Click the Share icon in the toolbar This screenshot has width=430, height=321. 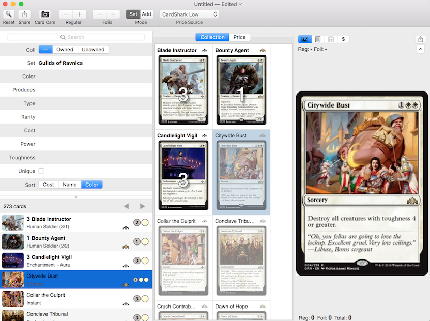tap(24, 15)
